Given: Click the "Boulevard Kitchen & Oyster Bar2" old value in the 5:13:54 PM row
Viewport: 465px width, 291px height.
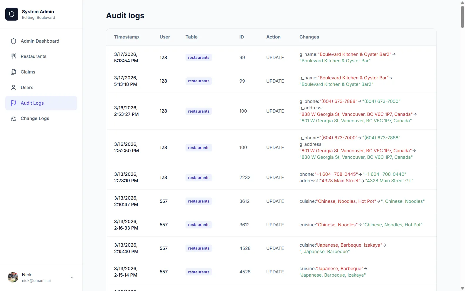Looking at the screenshot, I should click(x=354, y=54).
